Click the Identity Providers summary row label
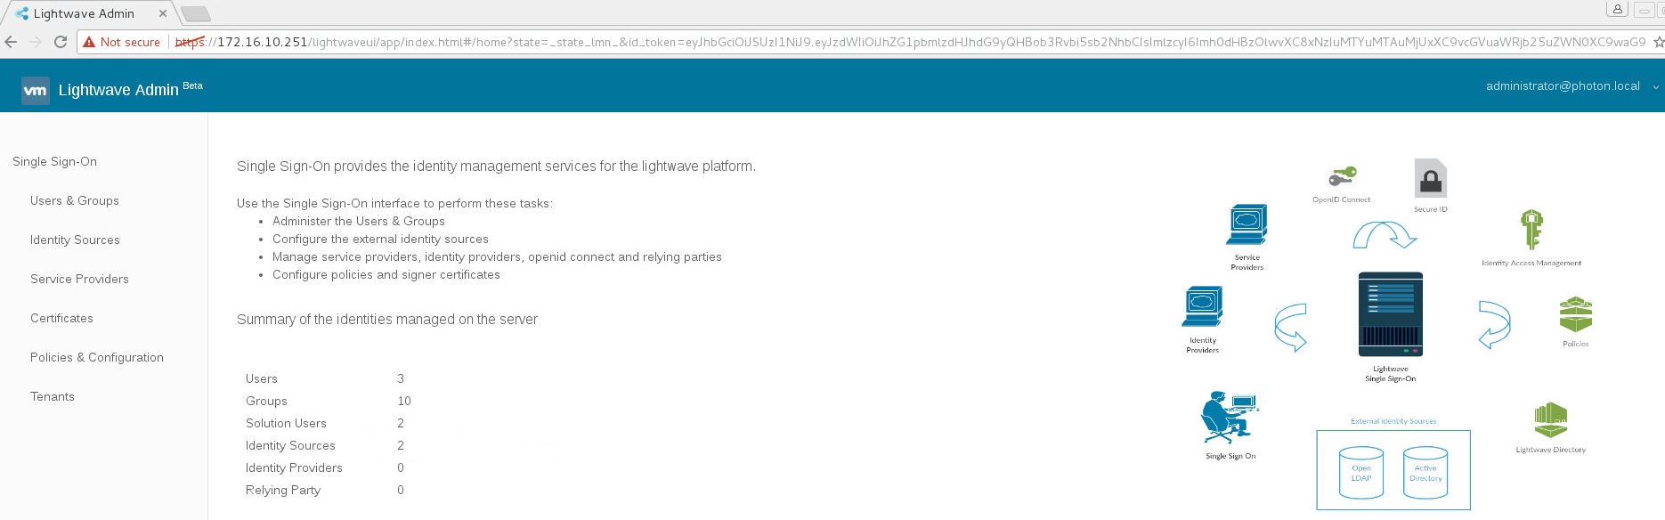Viewport: 1665px width, 520px height. (294, 467)
